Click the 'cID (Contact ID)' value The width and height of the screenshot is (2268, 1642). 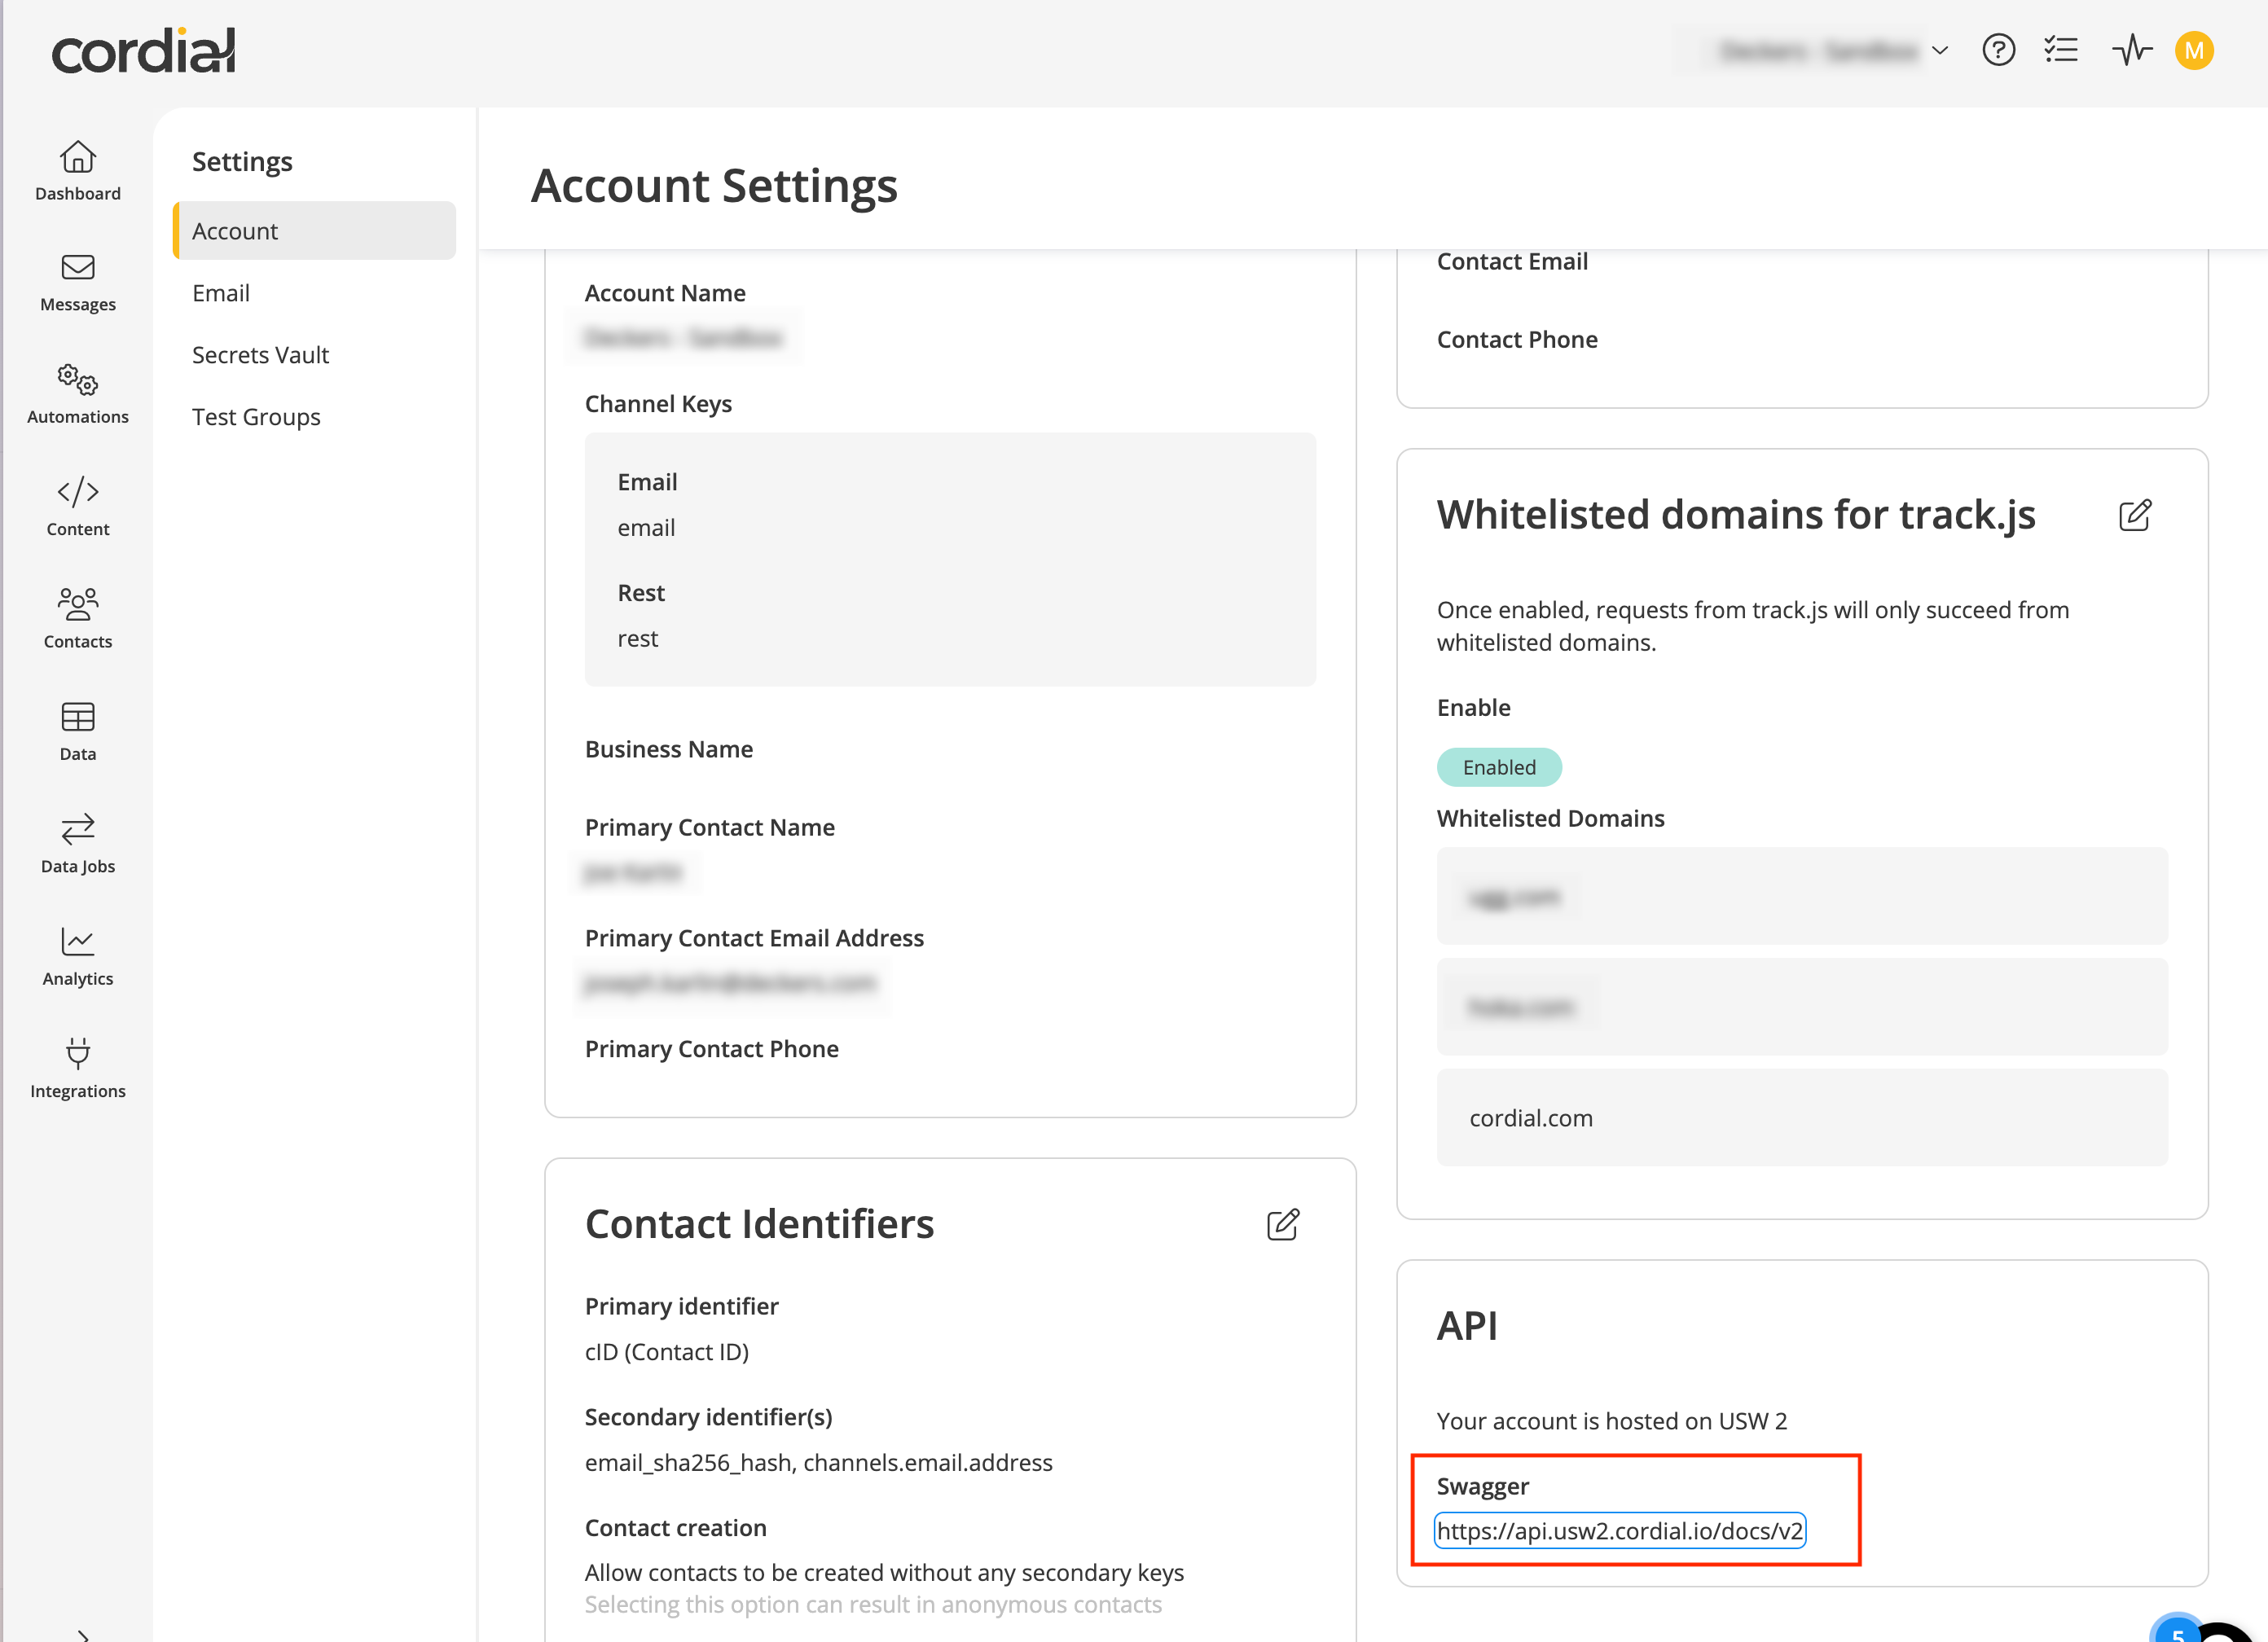point(667,1352)
